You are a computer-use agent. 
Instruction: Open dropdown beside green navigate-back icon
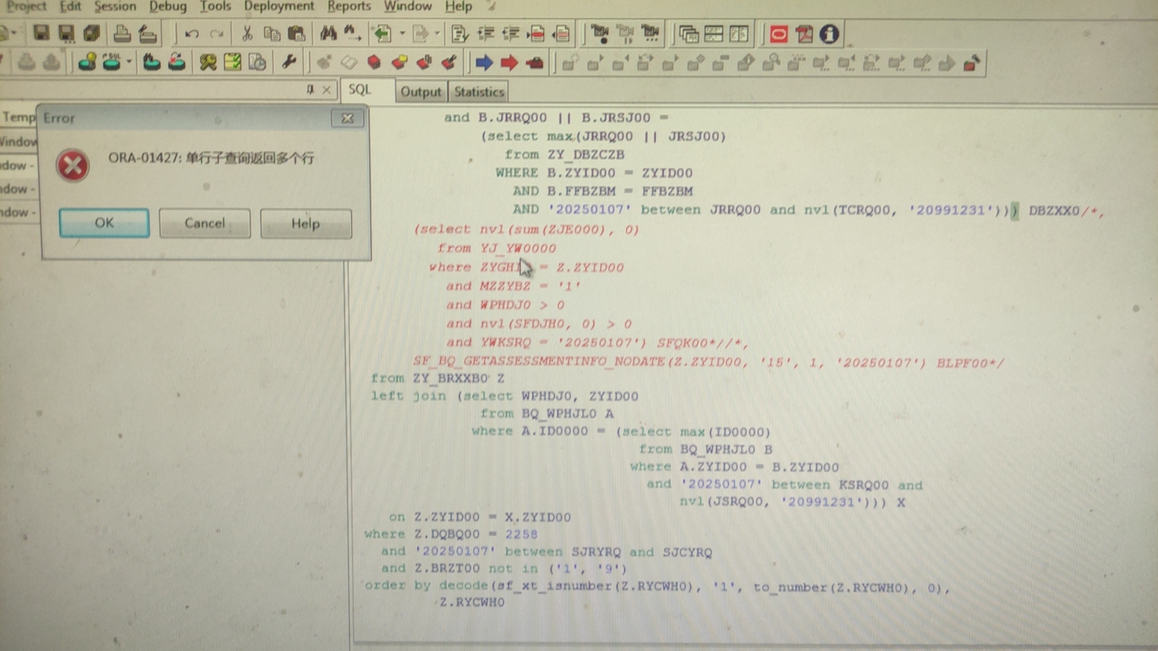tap(402, 34)
